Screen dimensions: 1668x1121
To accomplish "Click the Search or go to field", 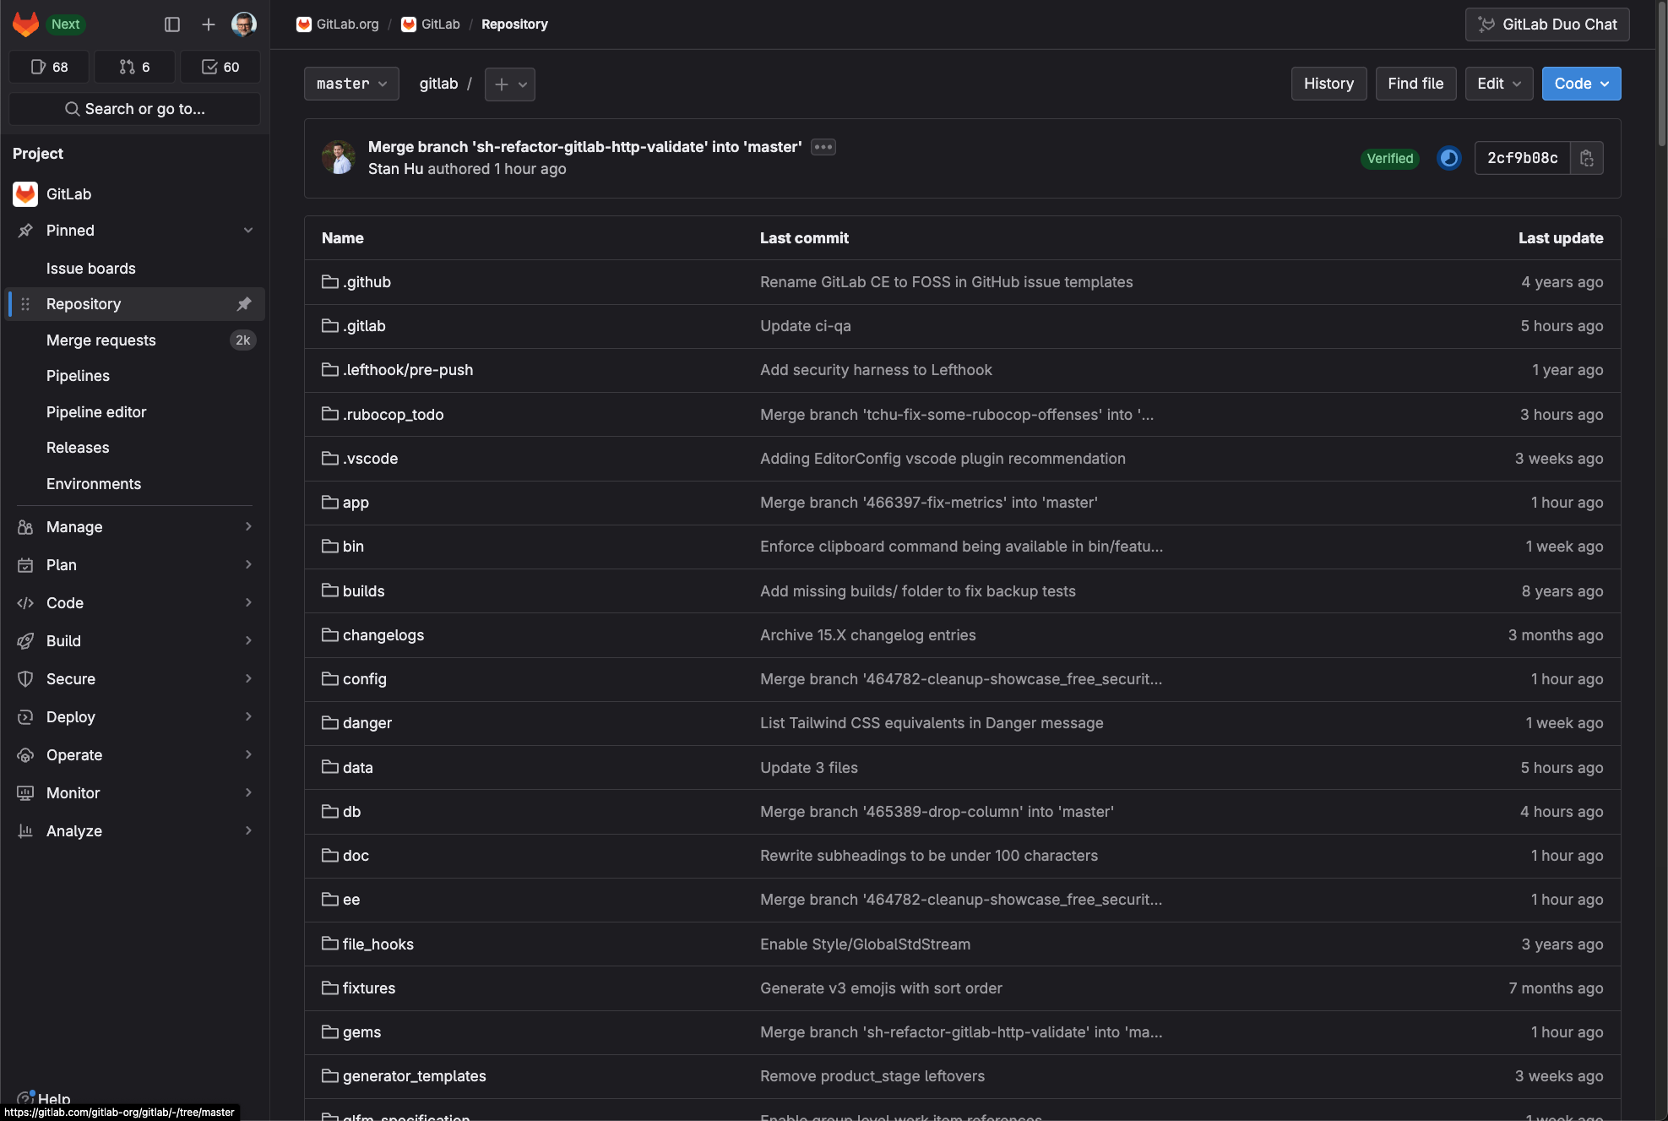I will tap(135, 109).
